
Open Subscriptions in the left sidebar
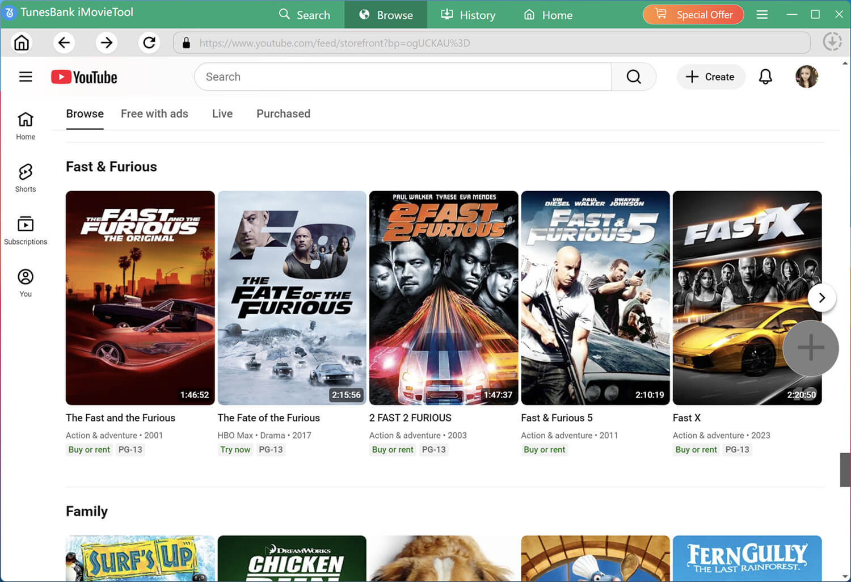(x=25, y=229)
